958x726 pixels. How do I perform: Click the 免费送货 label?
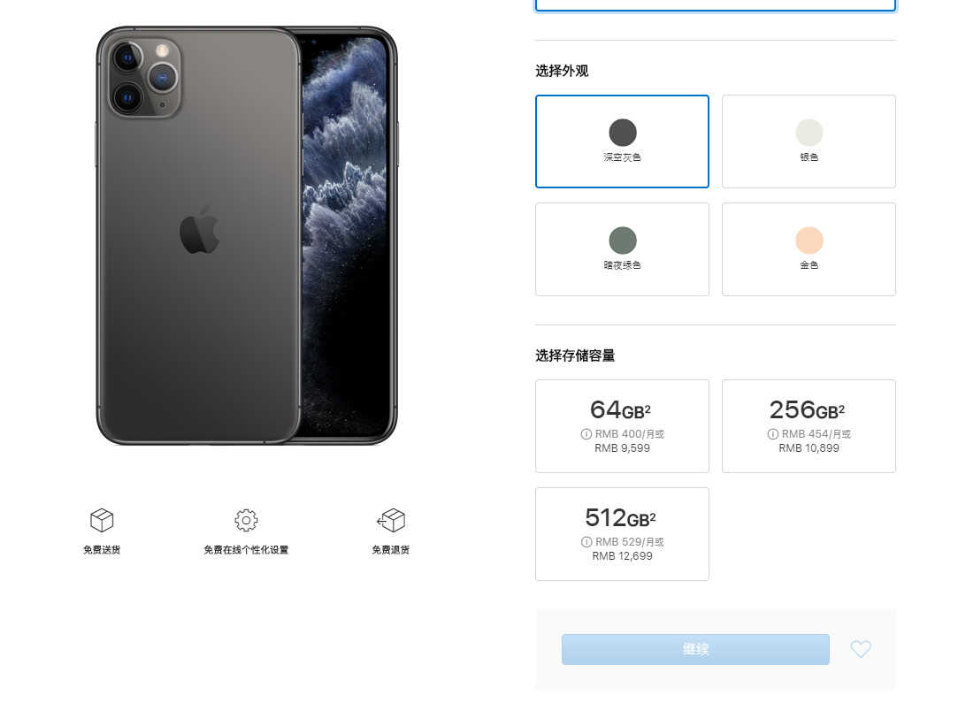click(102, 549)
